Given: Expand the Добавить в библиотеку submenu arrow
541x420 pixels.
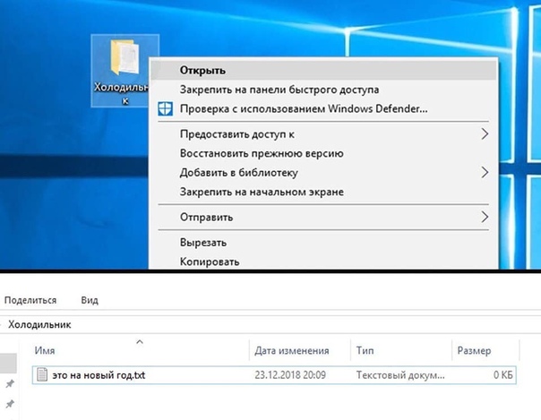Looking at the screenshot, I should pyautogui.click(x=485, y=172).
